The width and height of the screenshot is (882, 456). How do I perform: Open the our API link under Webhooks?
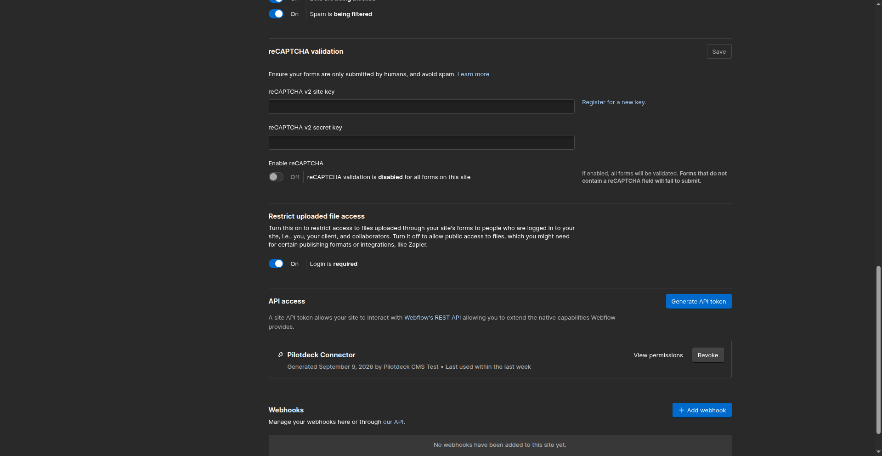(393, 422)
